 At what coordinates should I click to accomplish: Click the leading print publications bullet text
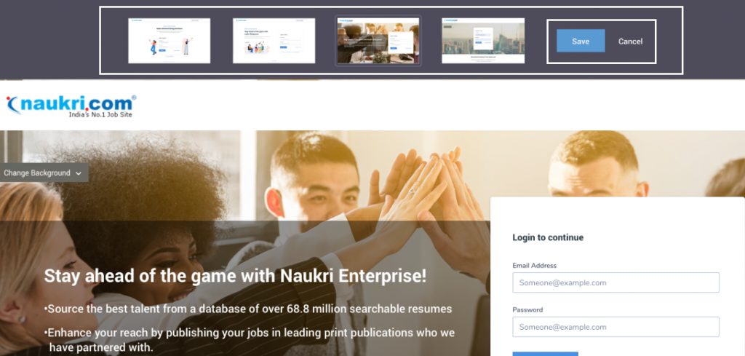click(250, 339)
